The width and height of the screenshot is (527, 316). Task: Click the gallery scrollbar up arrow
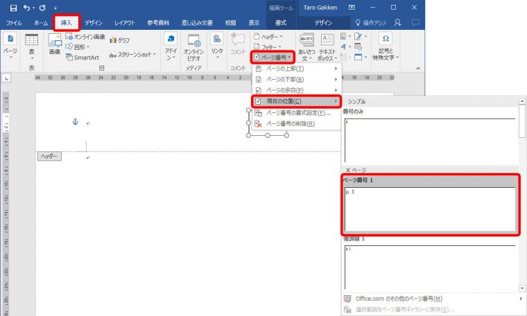pyautogui.click(x=522, y=101)
